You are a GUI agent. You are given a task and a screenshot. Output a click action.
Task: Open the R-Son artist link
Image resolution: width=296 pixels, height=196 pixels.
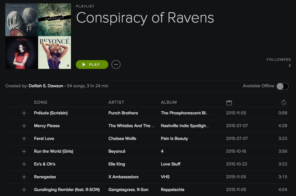click(143, 189)
